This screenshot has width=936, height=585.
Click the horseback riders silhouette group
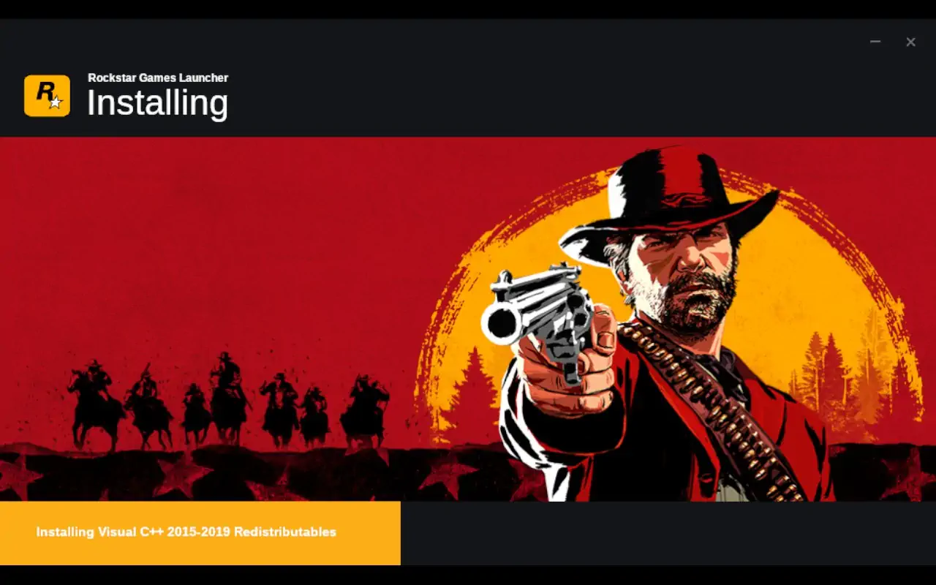(228, 402)
